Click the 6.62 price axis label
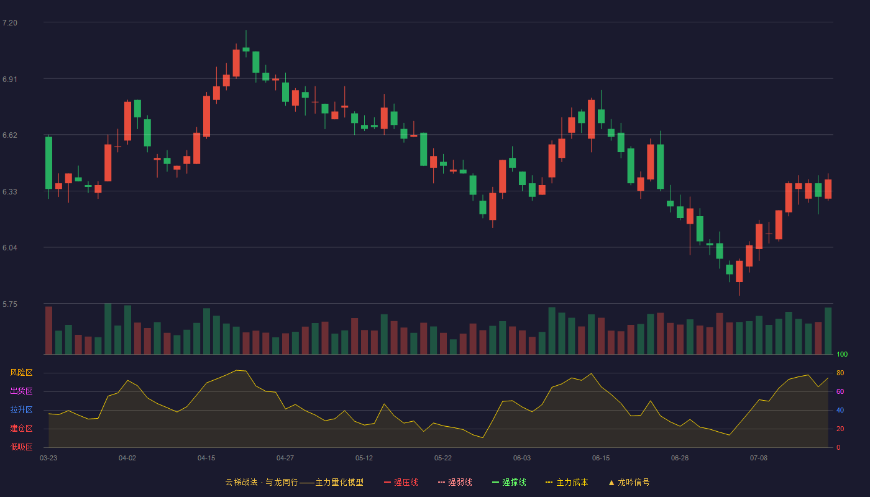 click(x=10, y=135)
